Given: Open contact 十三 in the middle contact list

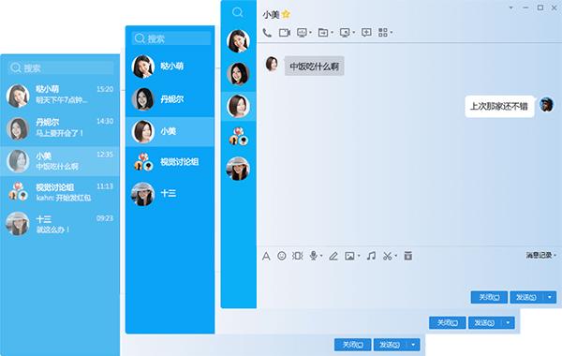Looking at the screenshot, I should click(x=170, y=194).
